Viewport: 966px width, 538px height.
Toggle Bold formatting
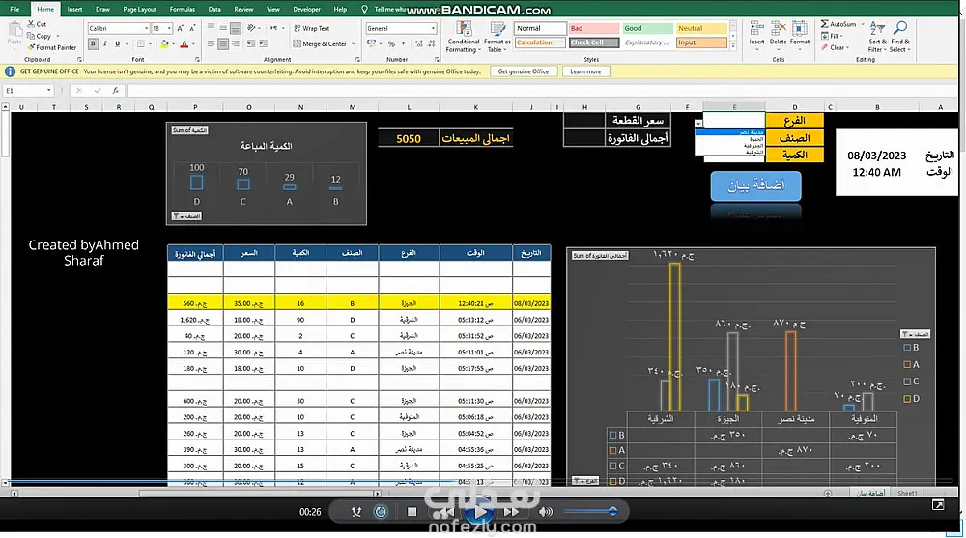tap(93, 43)
